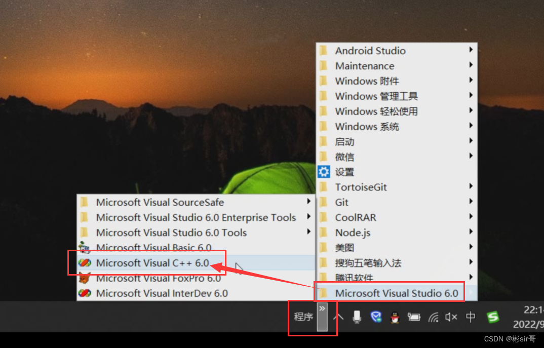Click the 启动 folder icon
Screen dimensions: 544x348
323,141
